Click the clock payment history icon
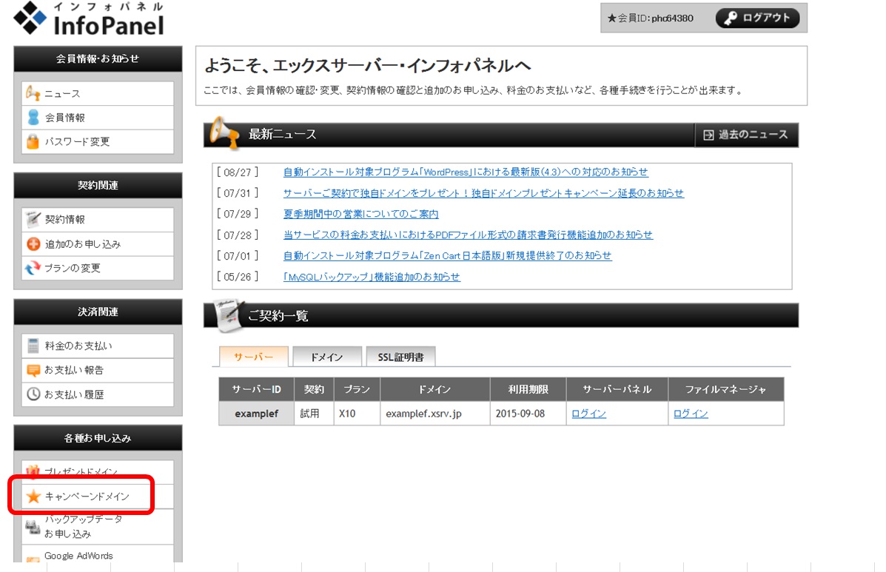This screenshot has height=572, width=886. [x=33, y=394]
